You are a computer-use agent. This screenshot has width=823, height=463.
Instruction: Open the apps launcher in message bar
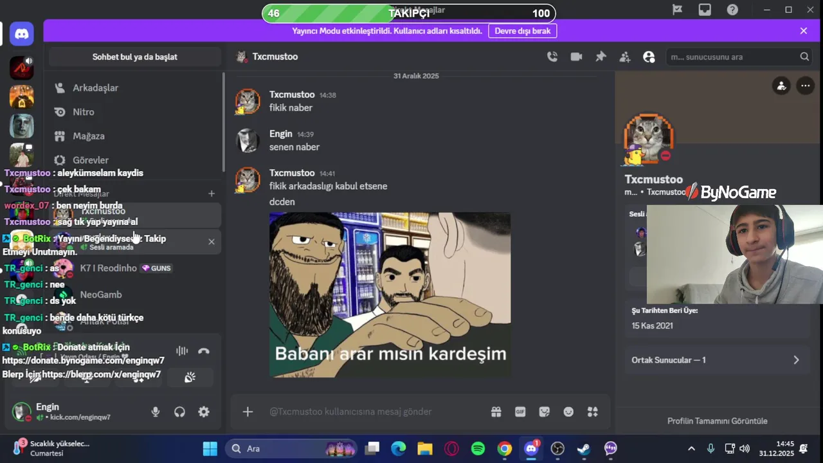tap(593, 412)
